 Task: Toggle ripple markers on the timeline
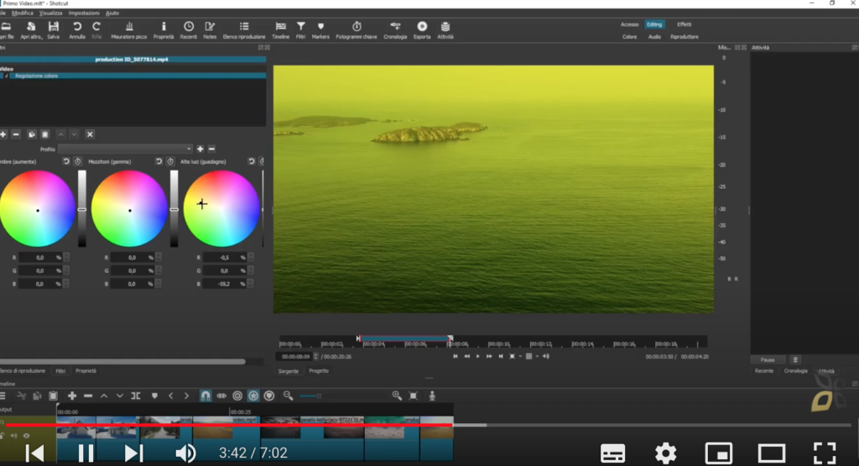(269, 395)
